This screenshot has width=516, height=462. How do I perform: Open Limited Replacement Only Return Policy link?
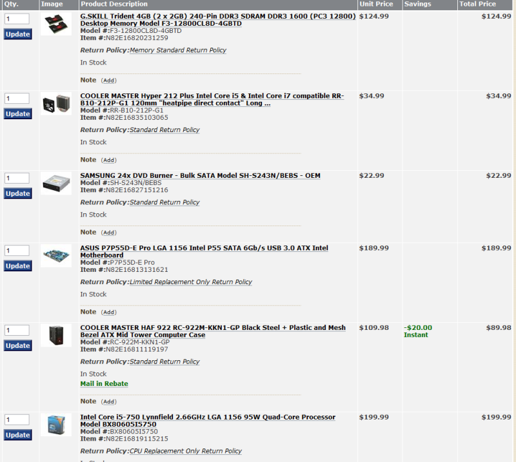191,282
